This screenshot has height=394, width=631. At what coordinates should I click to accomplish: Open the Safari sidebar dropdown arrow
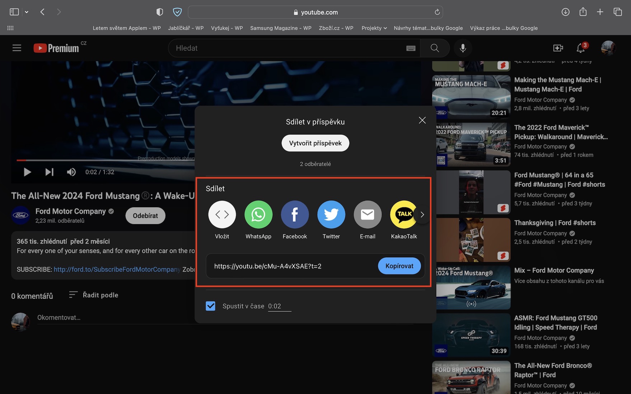27,12
